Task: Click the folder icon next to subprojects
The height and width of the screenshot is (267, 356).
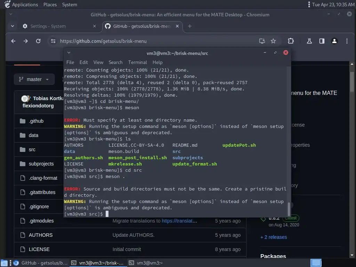Action: pos(23,164)
